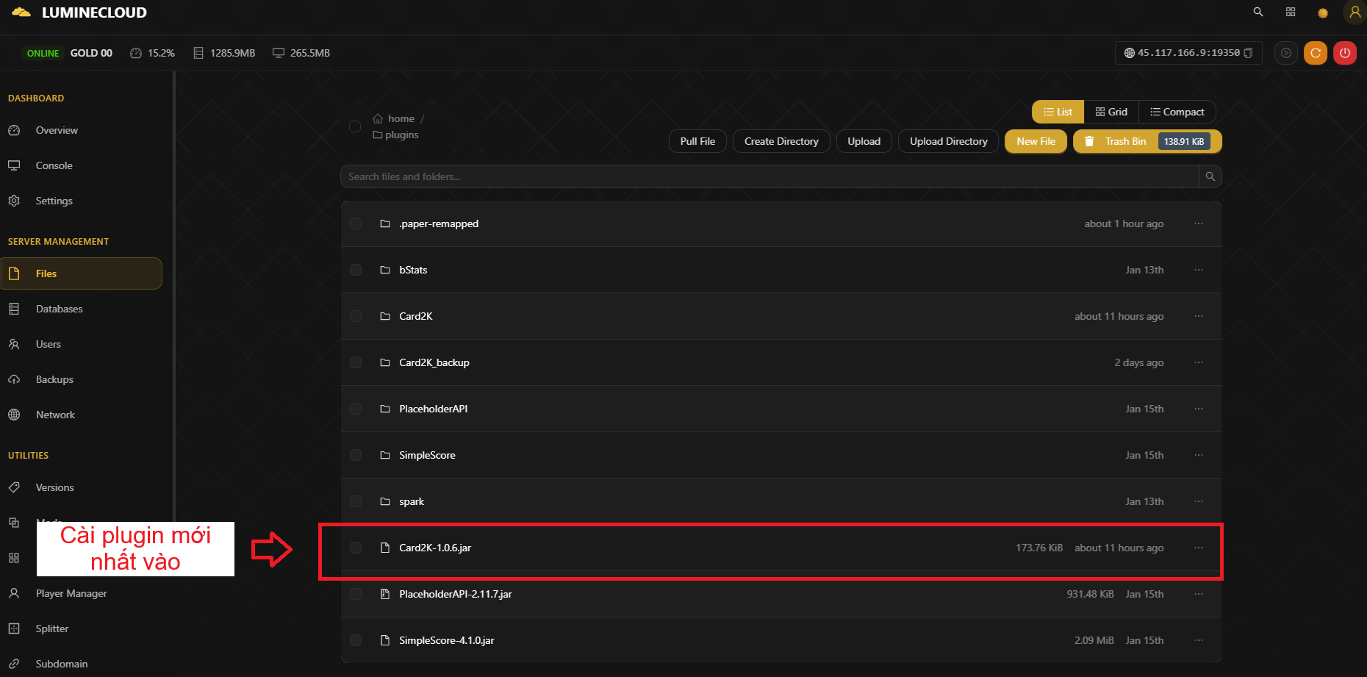Toggle the select-all checkbox beside breadcrumb

(x=355, y=126)
